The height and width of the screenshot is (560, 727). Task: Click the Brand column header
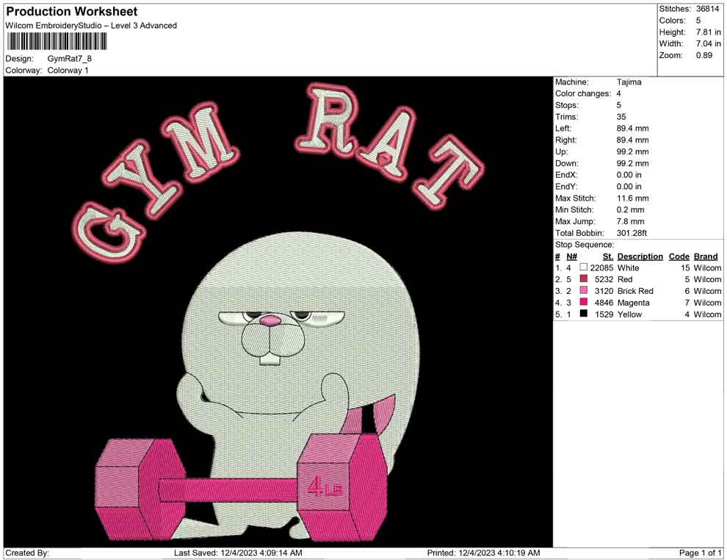pos(706,256)
